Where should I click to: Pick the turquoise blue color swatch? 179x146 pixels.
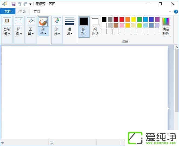145,19
